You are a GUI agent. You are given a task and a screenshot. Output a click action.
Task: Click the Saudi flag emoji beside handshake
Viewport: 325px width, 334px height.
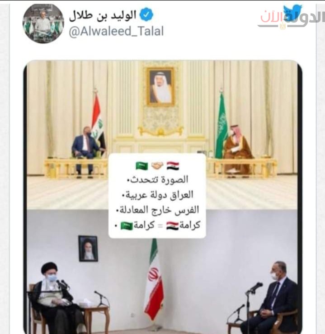142,165
